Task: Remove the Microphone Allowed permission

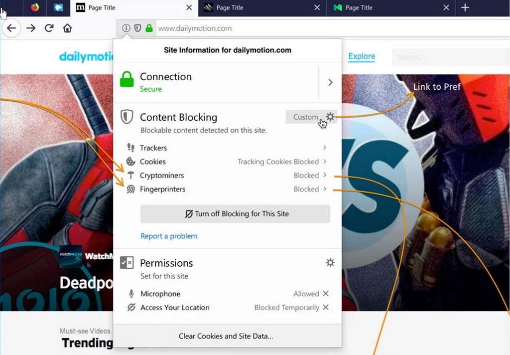Action: point(326,294)
